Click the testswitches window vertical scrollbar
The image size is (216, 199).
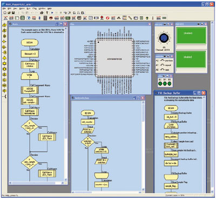pos(143,145)
